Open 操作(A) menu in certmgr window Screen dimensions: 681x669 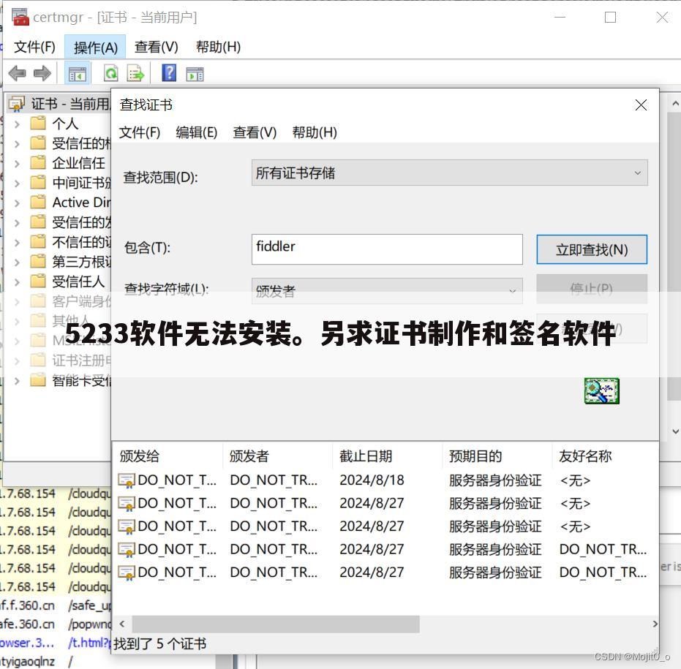(x=96, y=47)
